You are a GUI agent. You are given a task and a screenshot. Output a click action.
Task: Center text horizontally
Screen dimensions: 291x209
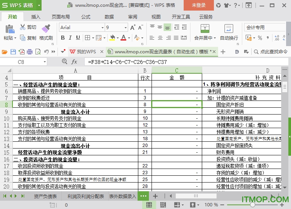[160, 38]
